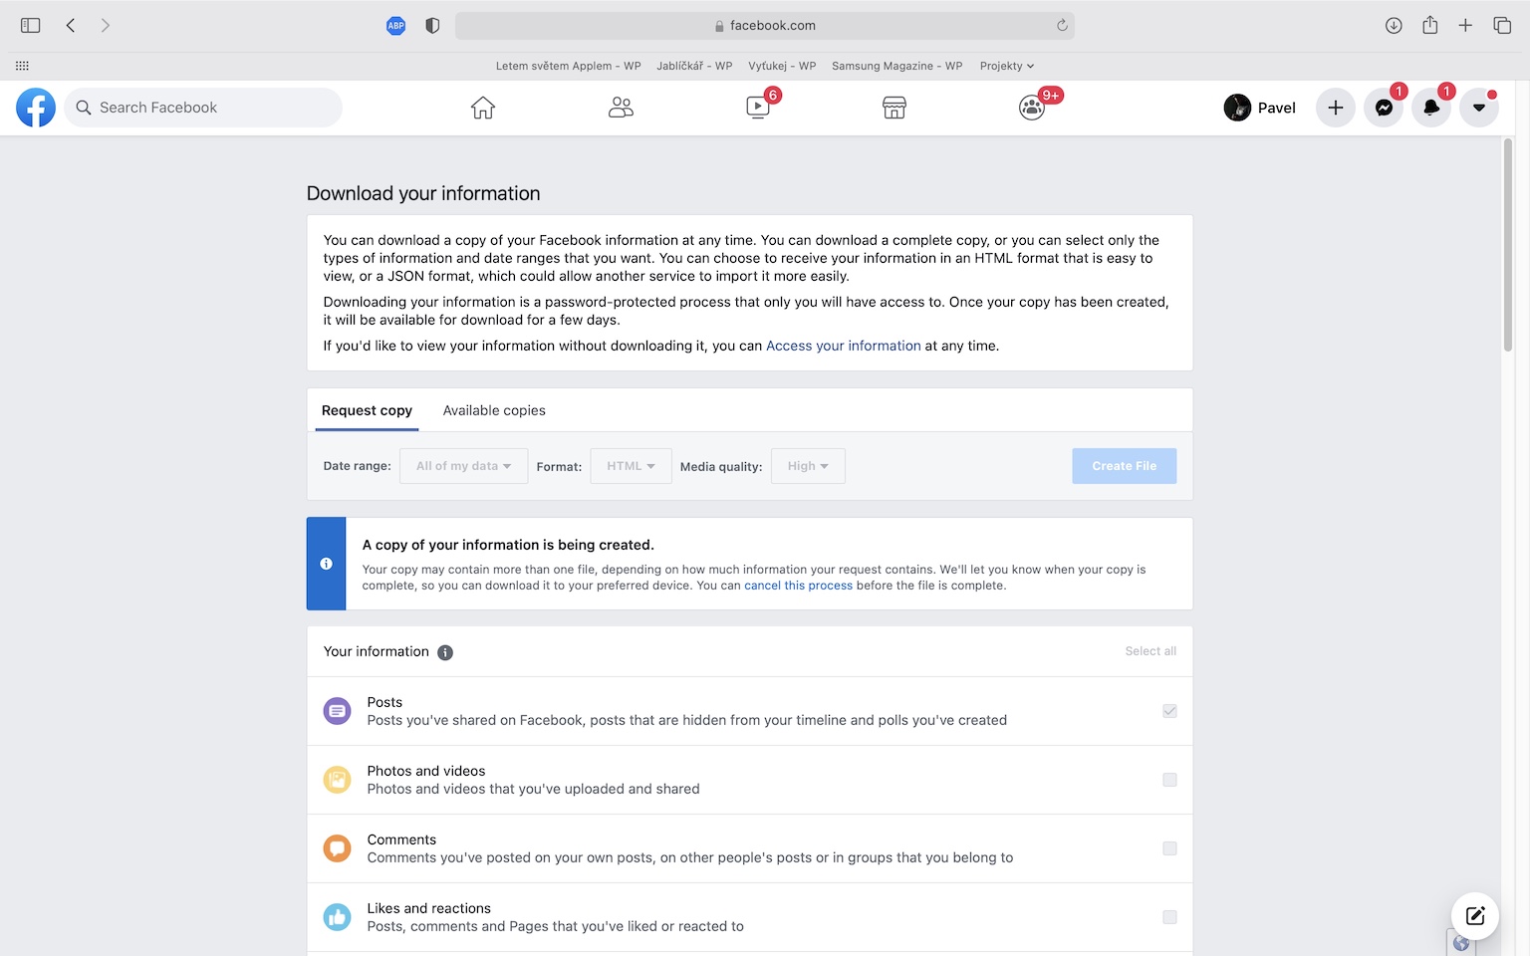Open the Watch videos icon
Image resolution: width=1530 pixels, height=956 pixels.
click(x=758, y=108)
